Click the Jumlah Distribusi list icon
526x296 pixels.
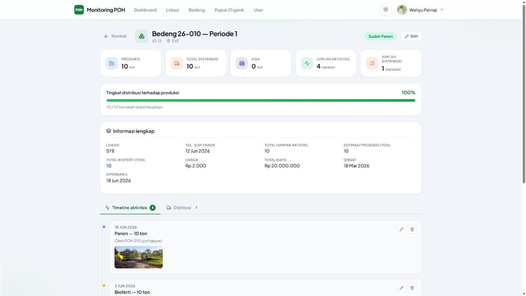point(372,63)
